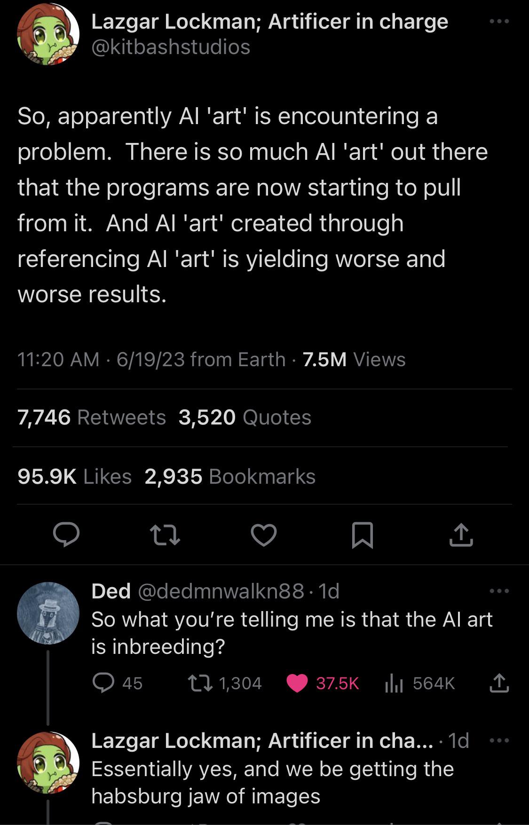The width and height of the screenshot is (529, 825).
Task: Share the main tweet
Action: (x=461, y=534)
